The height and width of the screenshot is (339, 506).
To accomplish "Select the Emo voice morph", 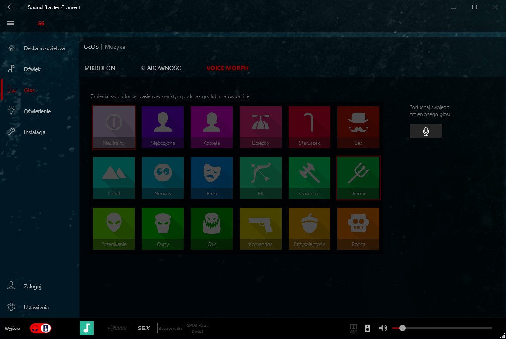I will pos(212,178).
